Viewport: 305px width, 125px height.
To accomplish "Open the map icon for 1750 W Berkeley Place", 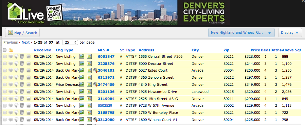I will coord(89,112).
